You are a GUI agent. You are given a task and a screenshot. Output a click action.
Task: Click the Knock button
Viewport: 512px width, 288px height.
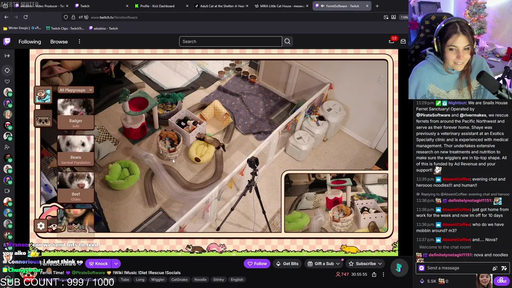click(x=98, y=264)
